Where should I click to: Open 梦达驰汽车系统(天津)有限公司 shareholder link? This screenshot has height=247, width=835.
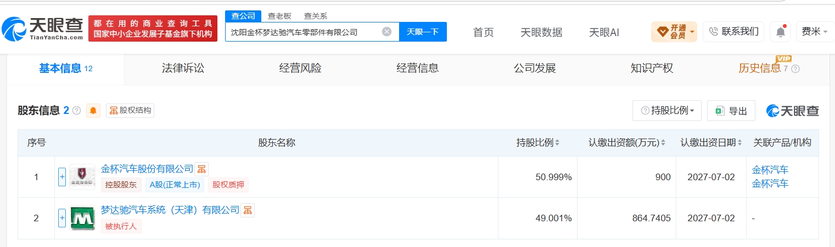pos(170,210)
